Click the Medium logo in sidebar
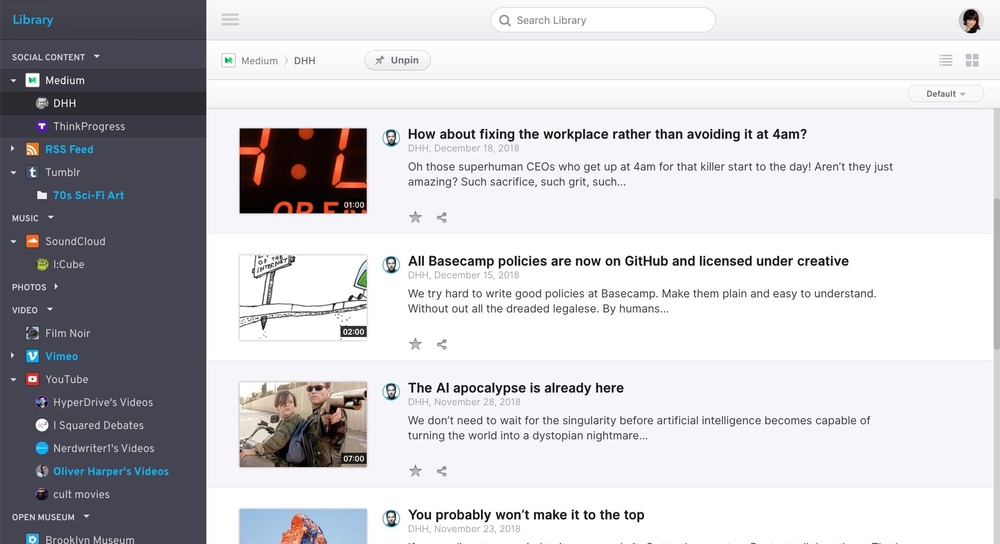The width and height of the screenshot is (1000, 544). point(33,80)
